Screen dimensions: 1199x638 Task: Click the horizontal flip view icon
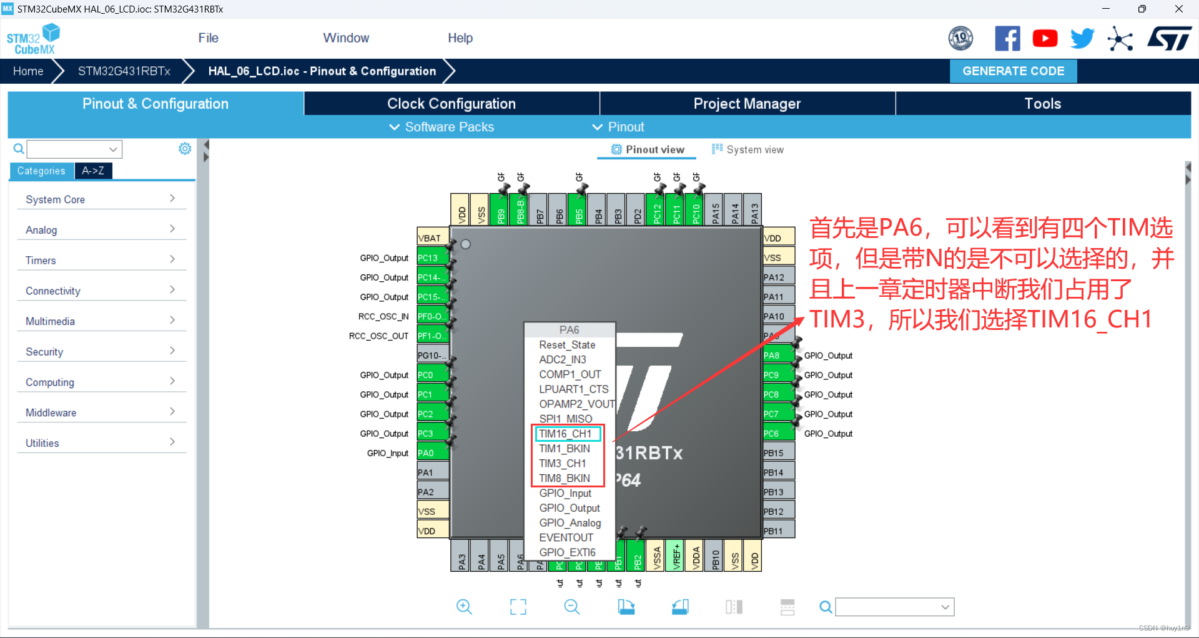point(734,607)
